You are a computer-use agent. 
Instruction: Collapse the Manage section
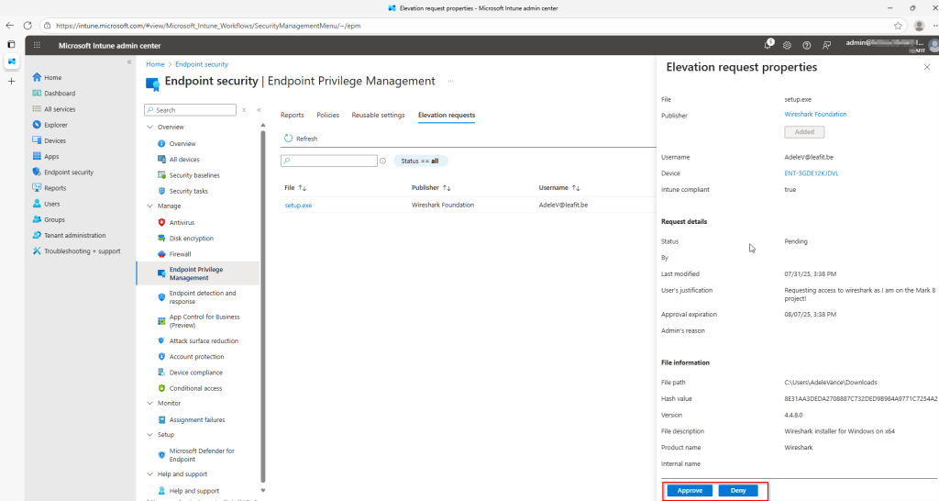pos(149,206)
